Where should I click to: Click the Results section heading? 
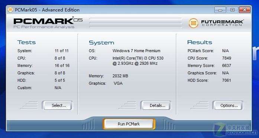pyautogui.click(x=200, y=42)
